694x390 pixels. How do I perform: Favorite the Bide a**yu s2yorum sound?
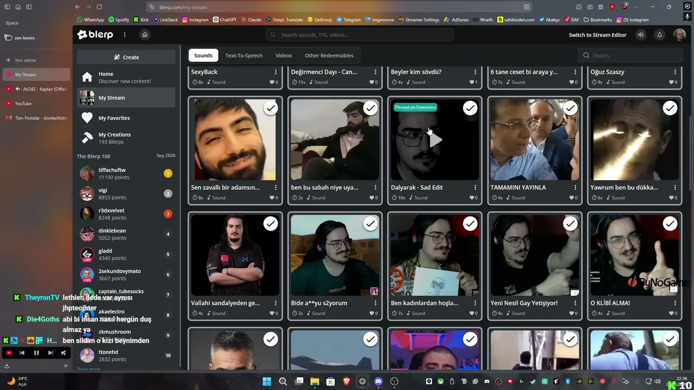(372, 313)
